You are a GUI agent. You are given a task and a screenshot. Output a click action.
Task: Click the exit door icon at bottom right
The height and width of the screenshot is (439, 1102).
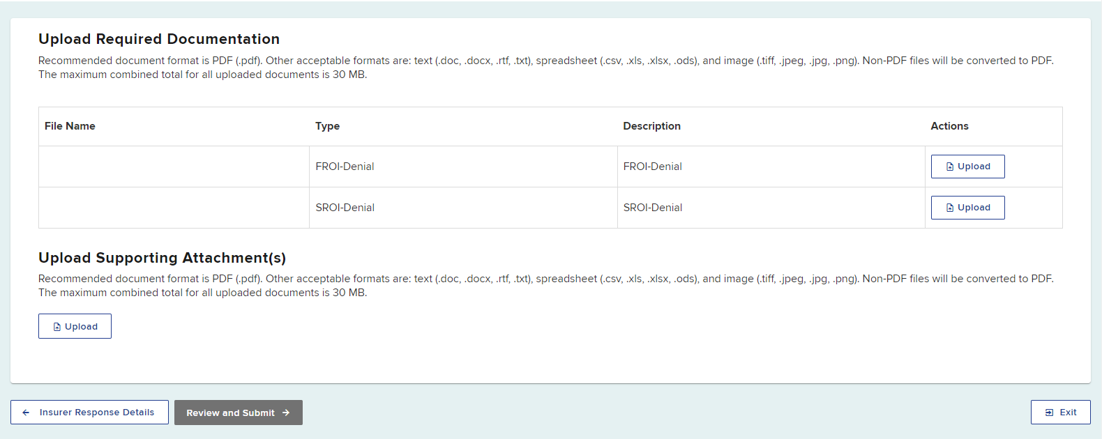[x=1049, y=413]
